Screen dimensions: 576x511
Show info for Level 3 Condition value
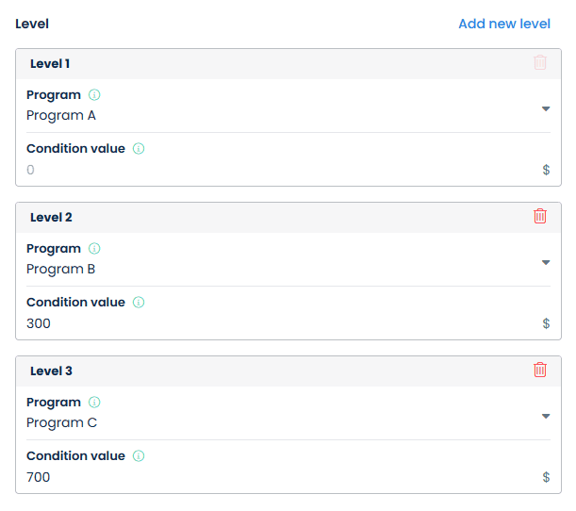(139, 456)
